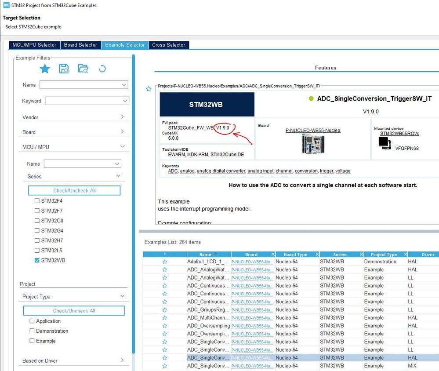Click the 'analog input' keyword link

[x=261, y=171]
